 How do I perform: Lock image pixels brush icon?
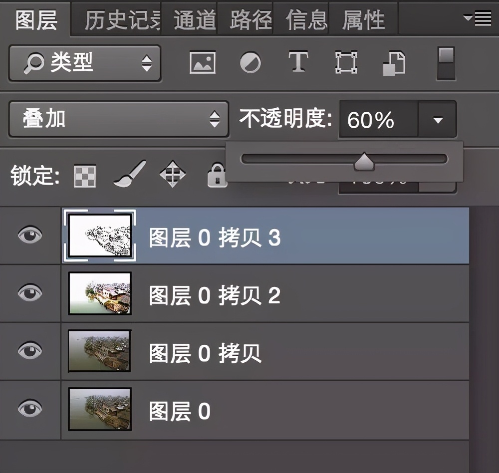pos(130,174)
